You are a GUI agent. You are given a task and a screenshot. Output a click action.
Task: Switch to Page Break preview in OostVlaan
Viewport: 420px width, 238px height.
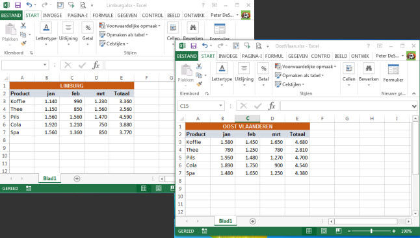(339, 231)
